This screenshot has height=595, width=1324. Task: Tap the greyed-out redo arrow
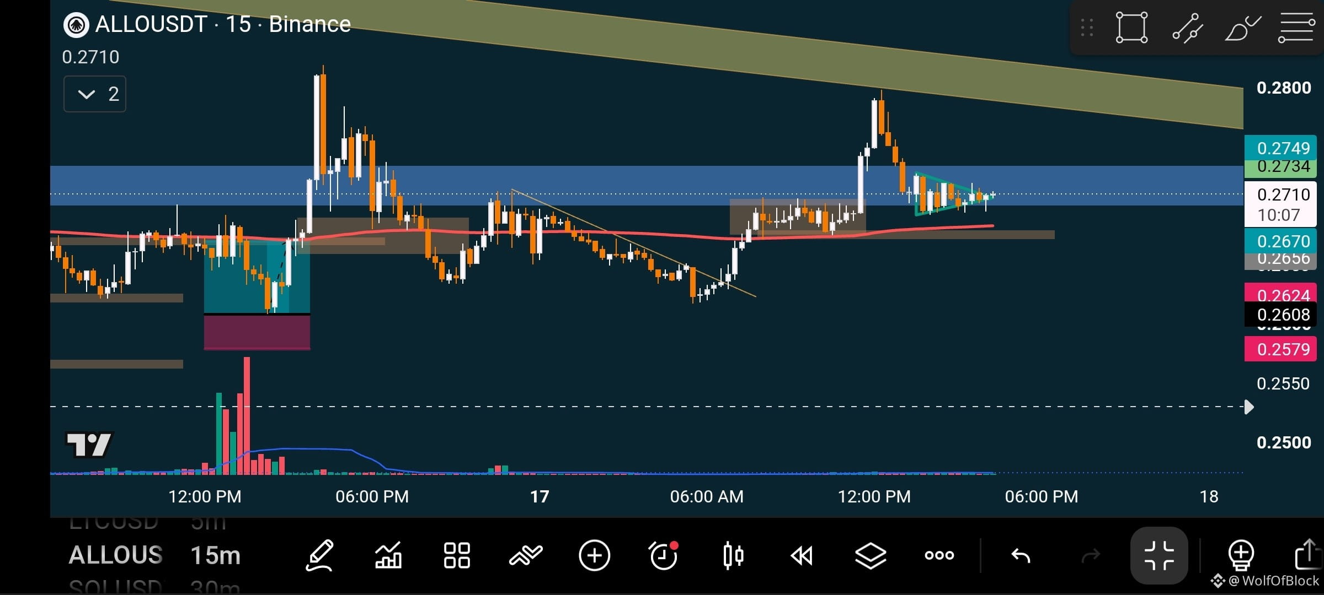pos(1090,556)
